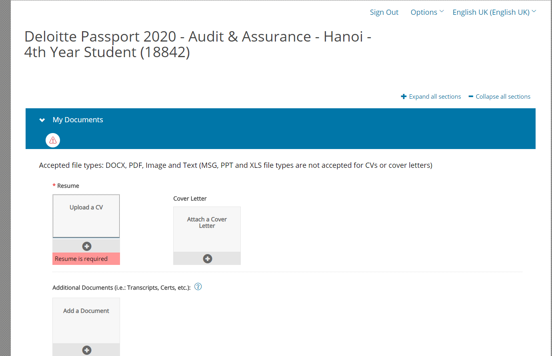
Task: Click the minus icon beside Collapse all sections
Action: pos(471,97)
